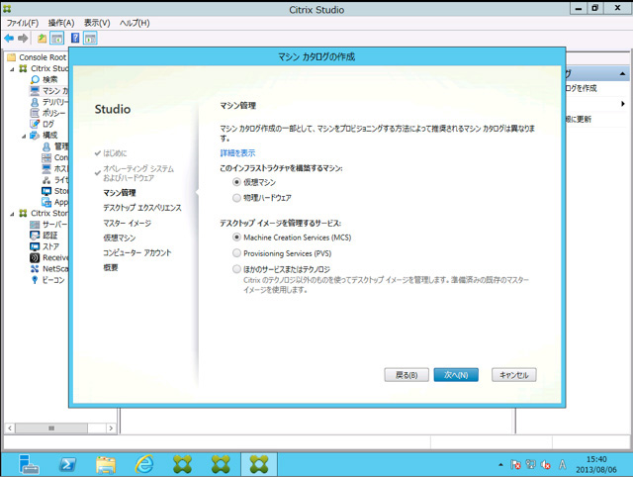633x477 pixels.
Task: Select the ポリシー tree node
Action: point(47,113)
